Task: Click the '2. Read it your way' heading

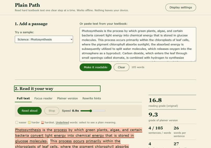Action: click(x=57, y=88)
